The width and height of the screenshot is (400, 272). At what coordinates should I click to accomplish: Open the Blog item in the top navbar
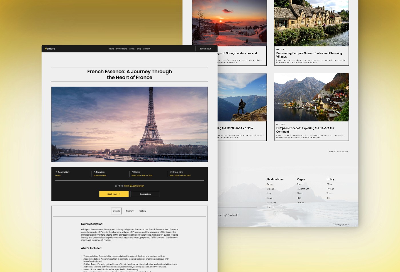(x=139, y=49)
